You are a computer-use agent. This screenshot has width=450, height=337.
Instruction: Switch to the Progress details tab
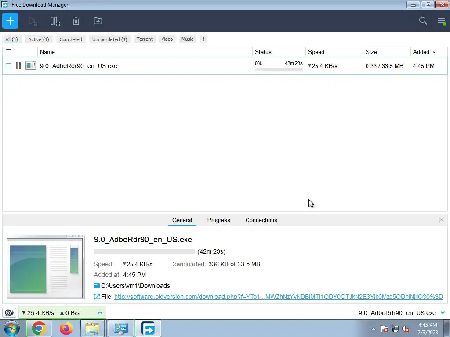click(x=219, y=220)
